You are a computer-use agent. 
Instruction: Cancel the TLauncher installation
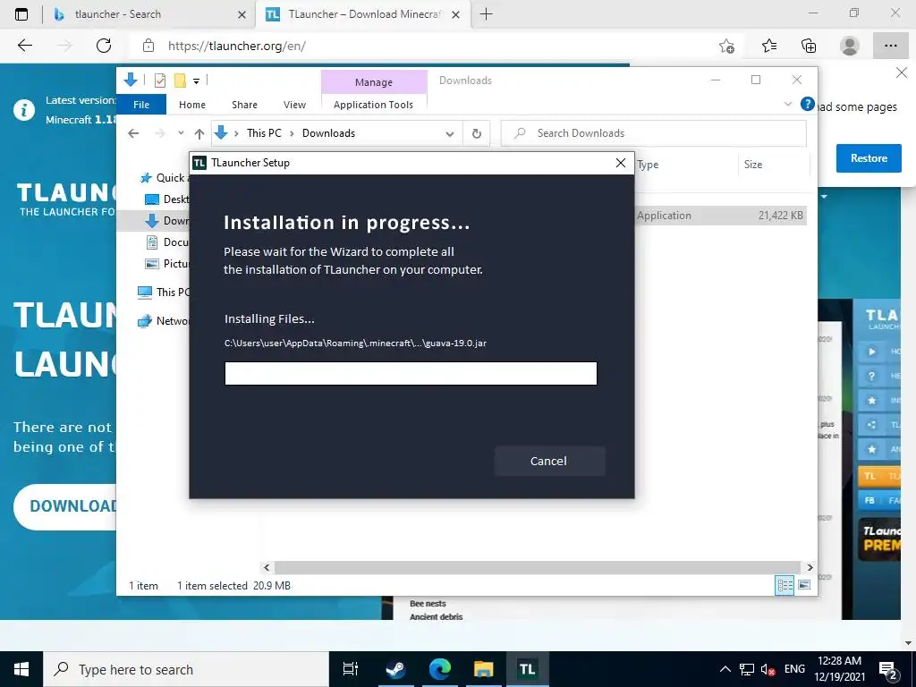click(549, 461)
